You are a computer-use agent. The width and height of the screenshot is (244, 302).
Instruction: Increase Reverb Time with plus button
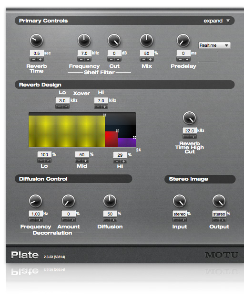(40, 59)
